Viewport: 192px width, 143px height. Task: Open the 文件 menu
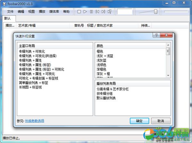[x=10, y=11]
